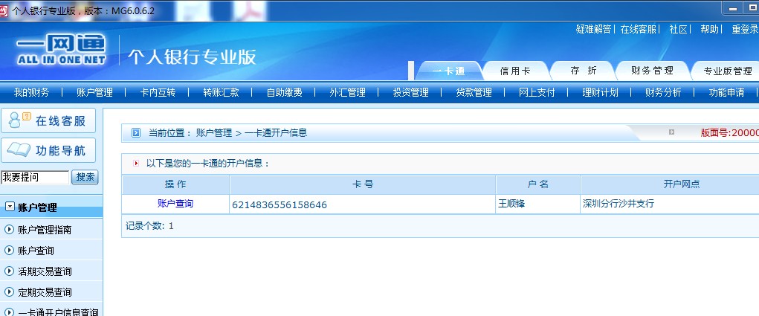
Task: Click the 疑难解答 link at top
Action: click(593, 29)
